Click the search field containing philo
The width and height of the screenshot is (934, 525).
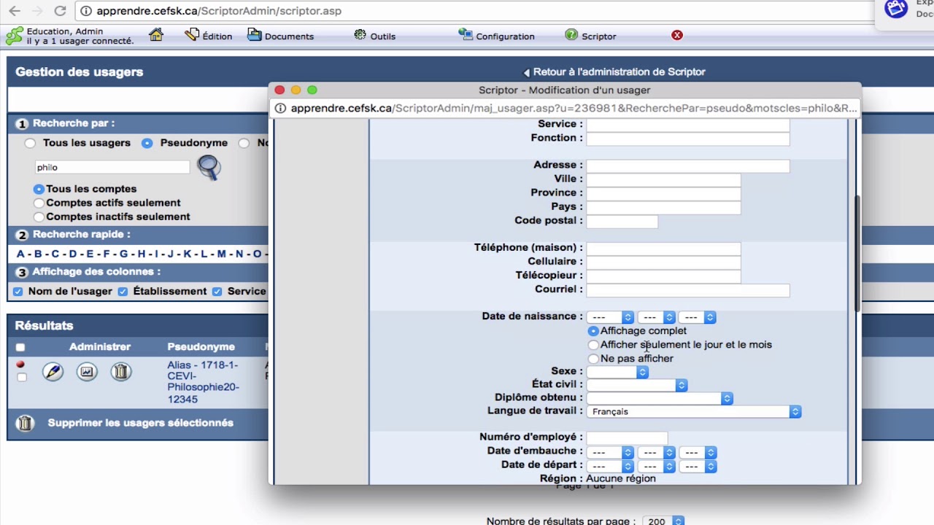[112, 168]
